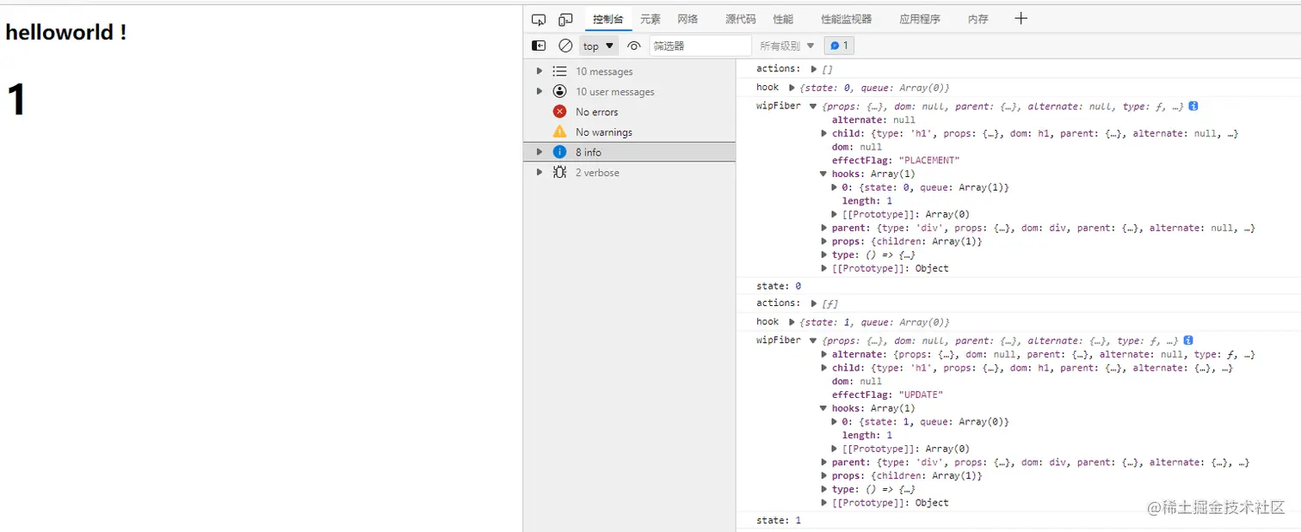Expand [[Prototype]]: Object under UPDATE wipFiber

(x=824, y=503)
